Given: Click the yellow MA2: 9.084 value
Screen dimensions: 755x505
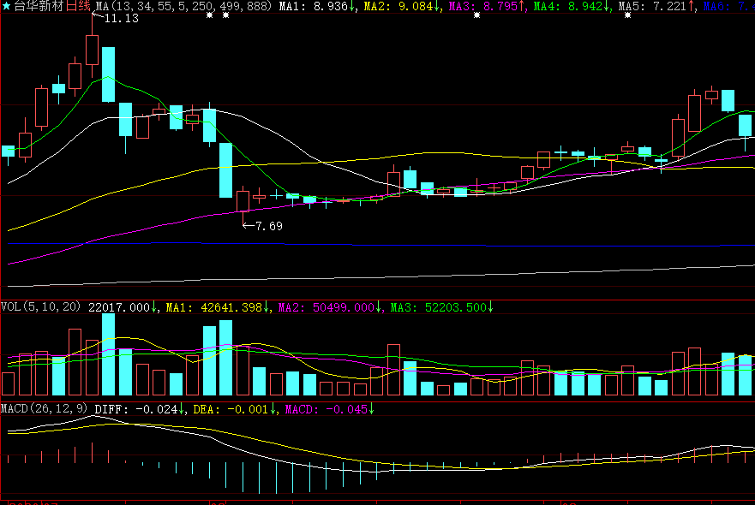Looking at the screenshot, I should (402, 6).
